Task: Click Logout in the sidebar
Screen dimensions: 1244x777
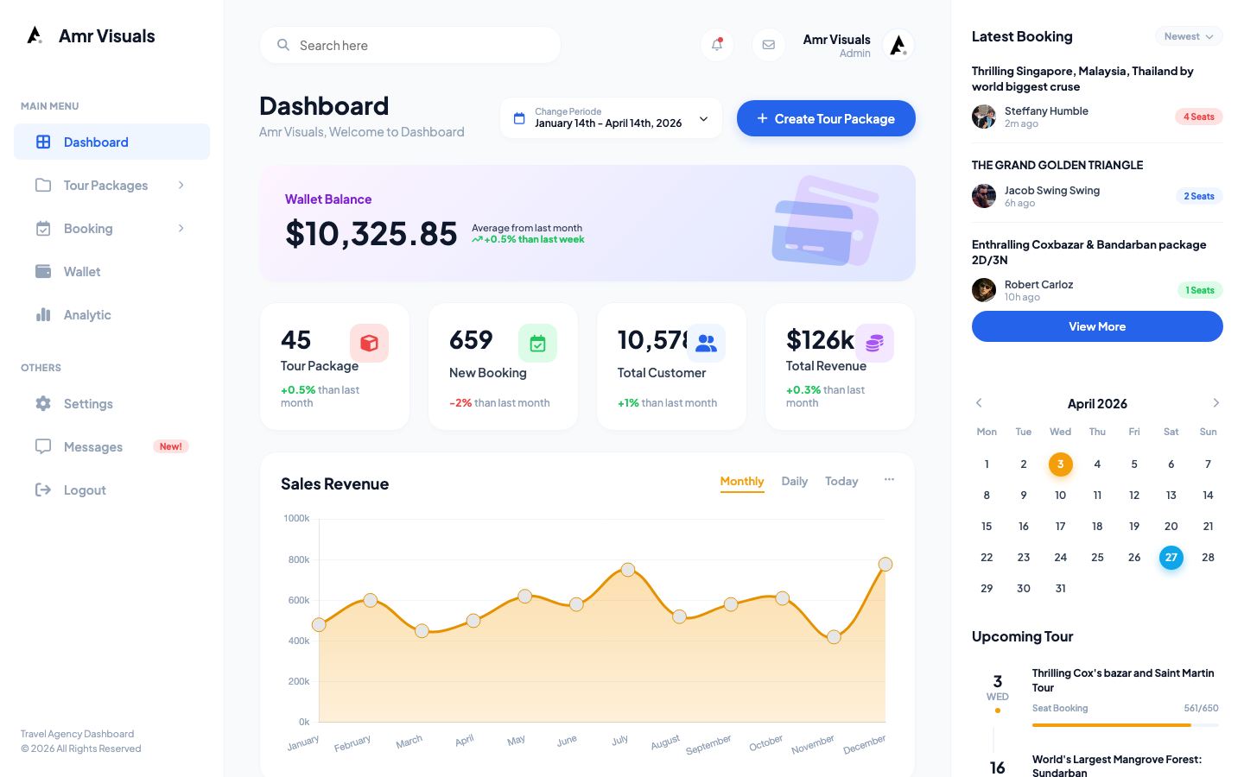Action: point(111,490)
